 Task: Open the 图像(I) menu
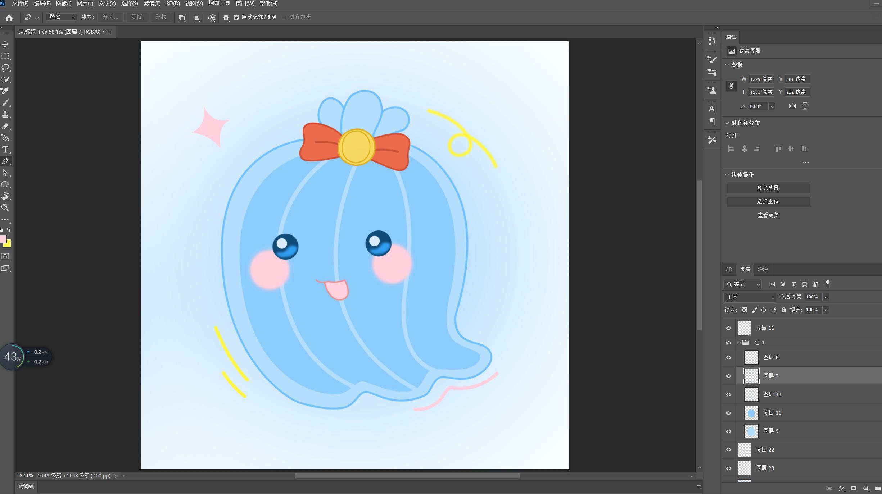[64, 4]
